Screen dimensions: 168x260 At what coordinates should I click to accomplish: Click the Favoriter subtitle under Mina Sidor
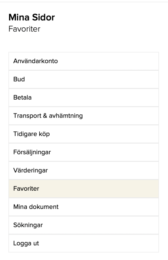24,29
